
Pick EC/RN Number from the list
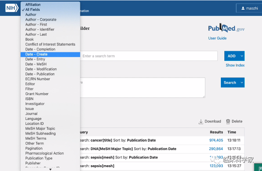(x=50, y=79)
